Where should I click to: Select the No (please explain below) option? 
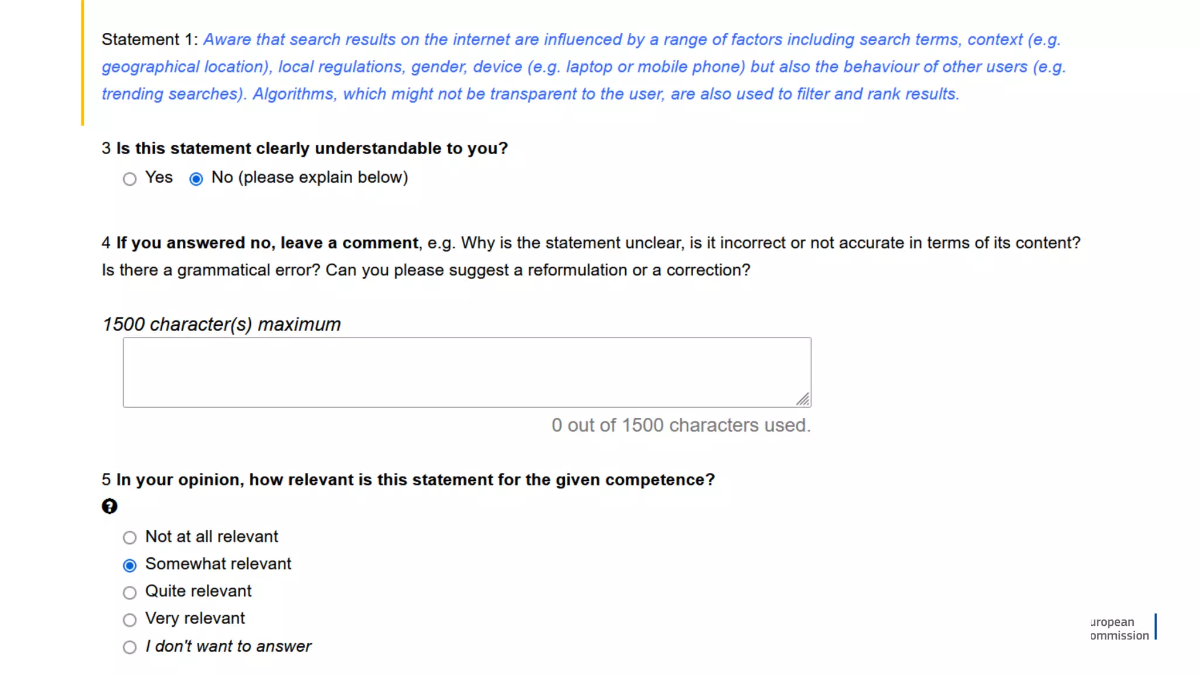(196, 179)
